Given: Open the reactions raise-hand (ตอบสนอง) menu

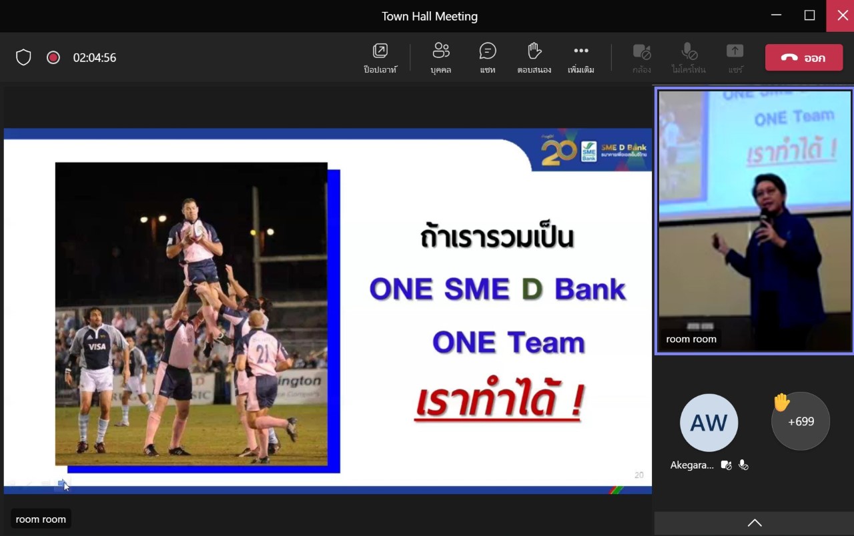Looking at the screenshot, I should tap(534, 57).
